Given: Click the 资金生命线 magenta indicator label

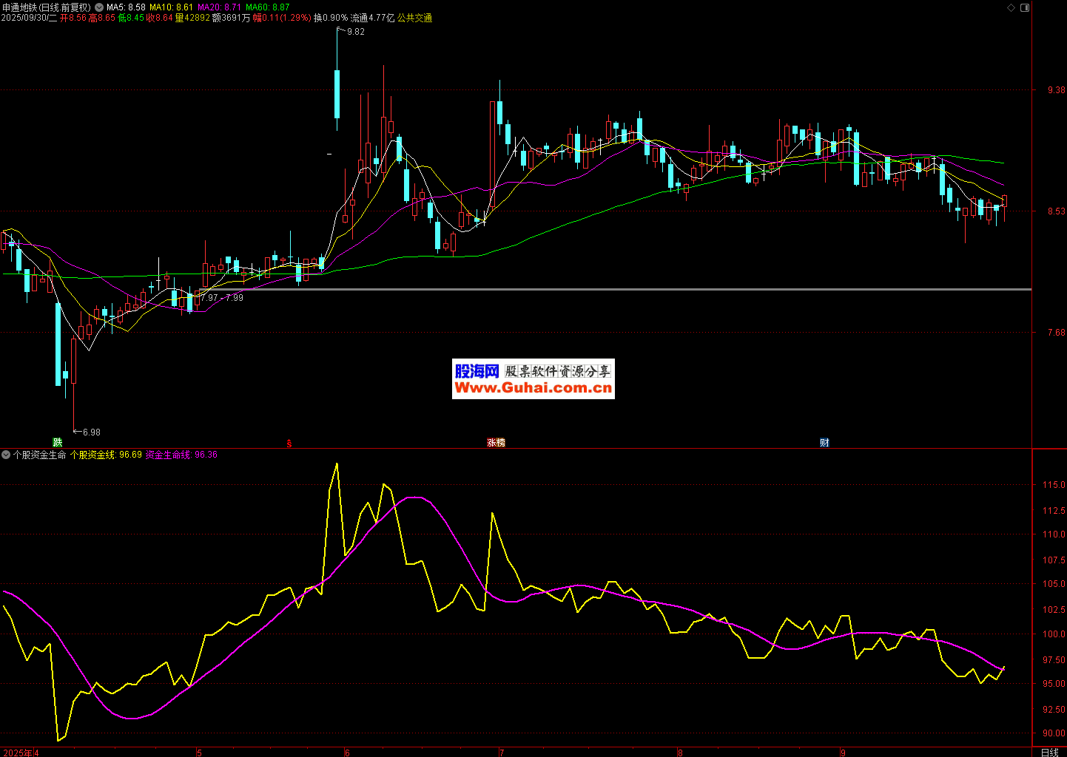Looking at the screenshot, I should 181,455.
